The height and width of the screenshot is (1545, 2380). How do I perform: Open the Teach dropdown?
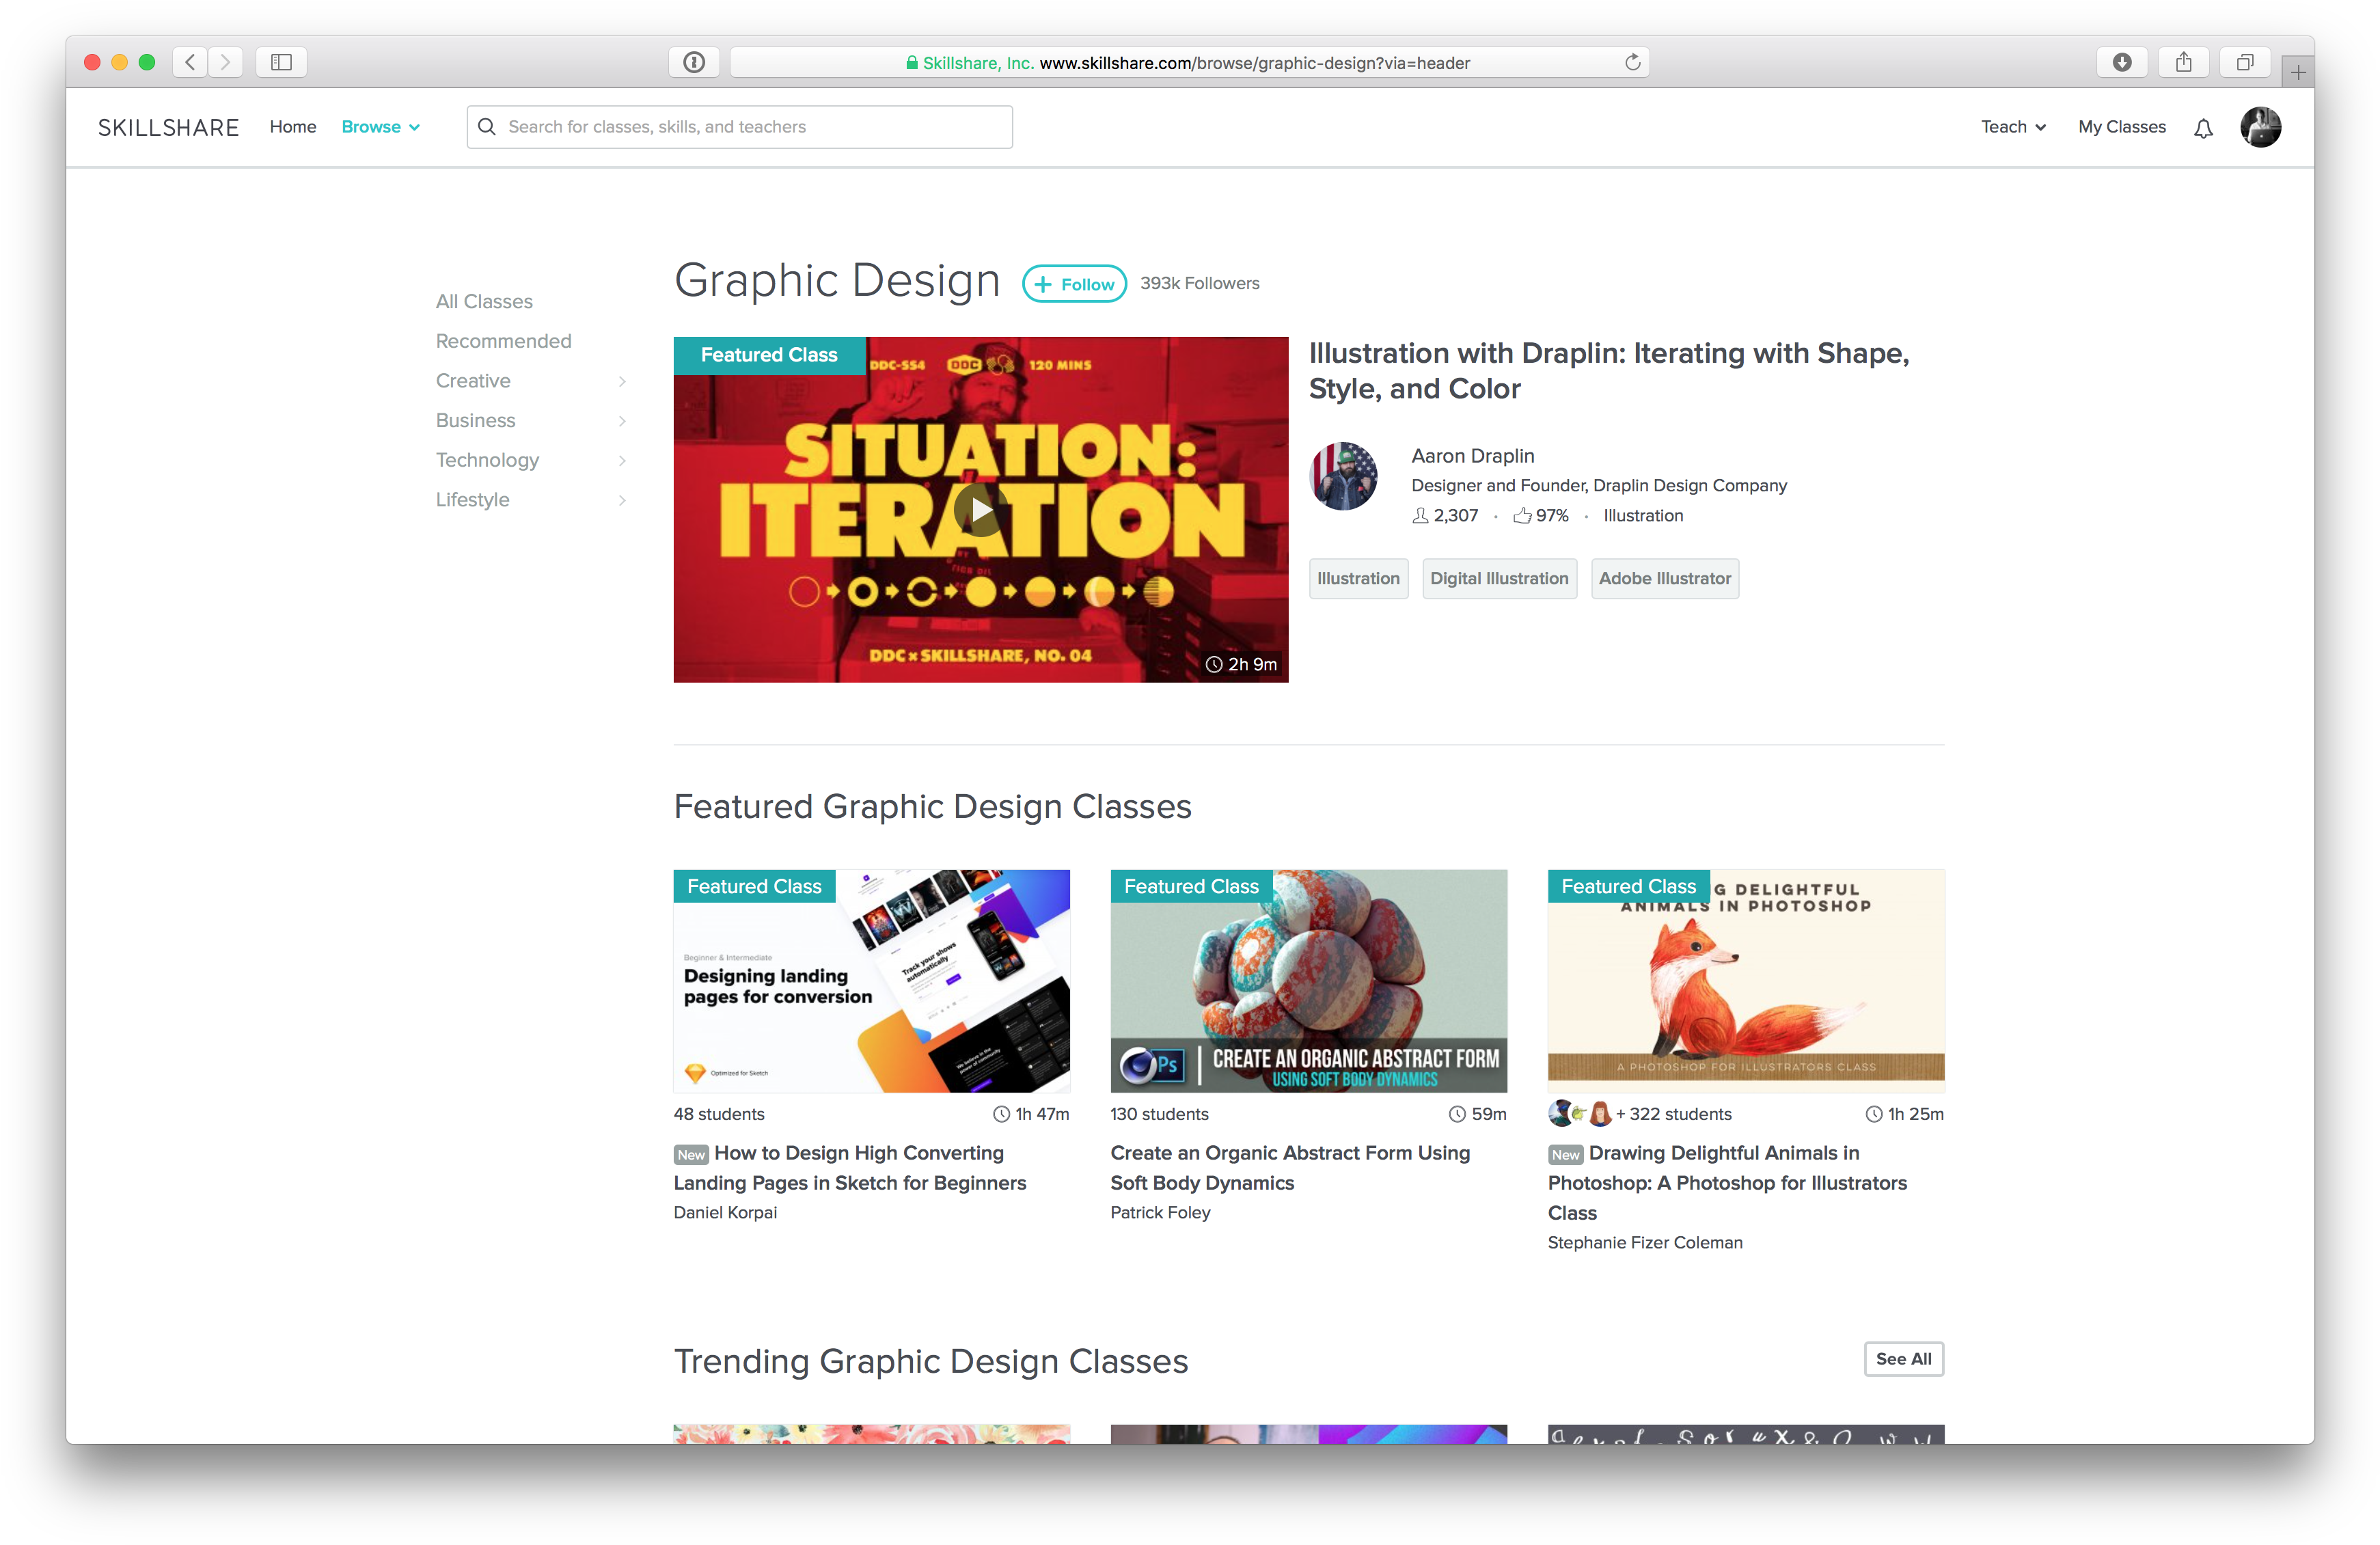coord(2013,127)
